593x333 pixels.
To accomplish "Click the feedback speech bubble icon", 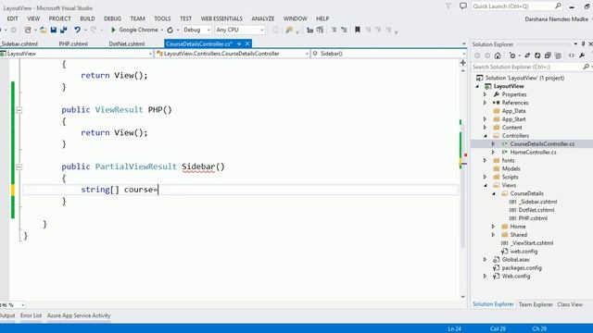I will pyautogui.click(x=463, y=6).
